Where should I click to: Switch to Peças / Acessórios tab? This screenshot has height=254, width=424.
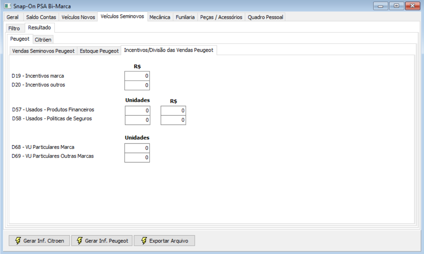[x=221, y=17]
